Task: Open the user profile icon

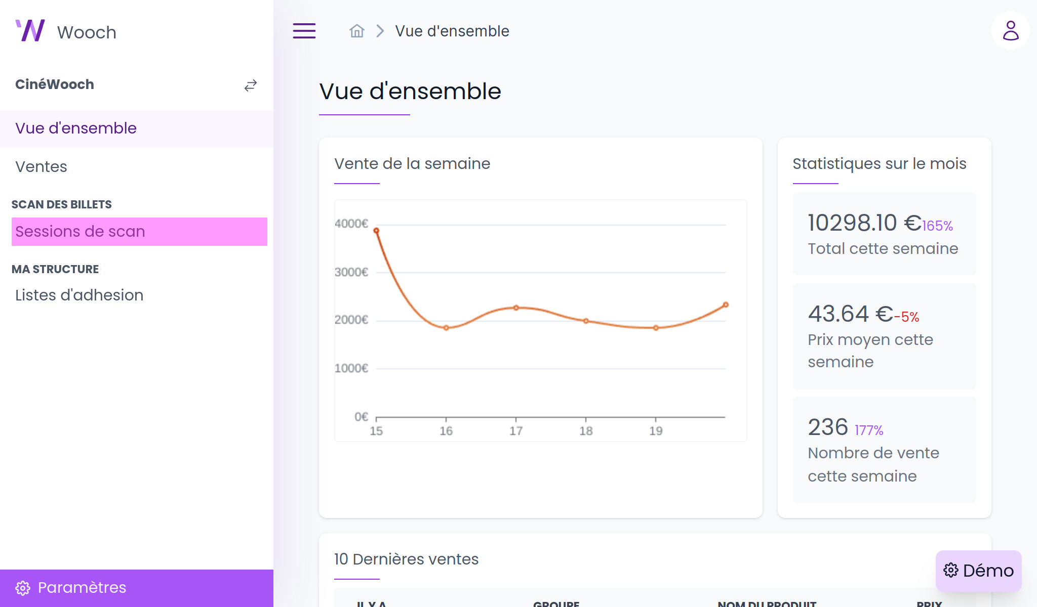Action: coord(1011,31)
